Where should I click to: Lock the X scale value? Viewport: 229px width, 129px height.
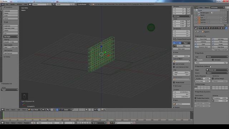(189, 21)
